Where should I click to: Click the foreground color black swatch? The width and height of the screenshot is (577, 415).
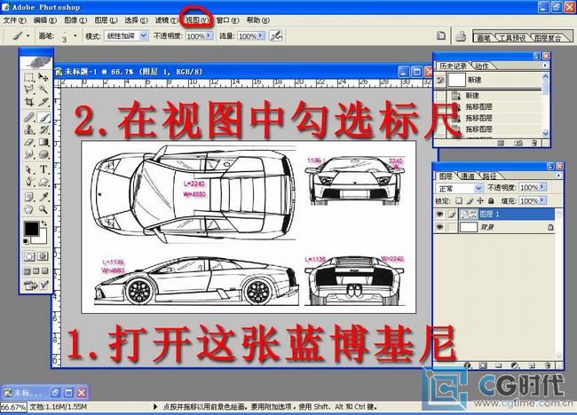31,228
